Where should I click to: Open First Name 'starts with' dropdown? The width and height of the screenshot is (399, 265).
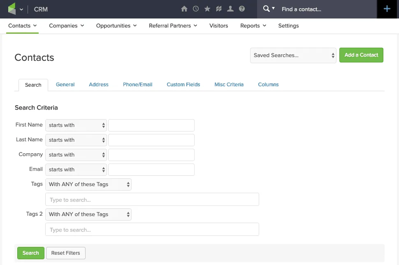click(x=76, y=125)
